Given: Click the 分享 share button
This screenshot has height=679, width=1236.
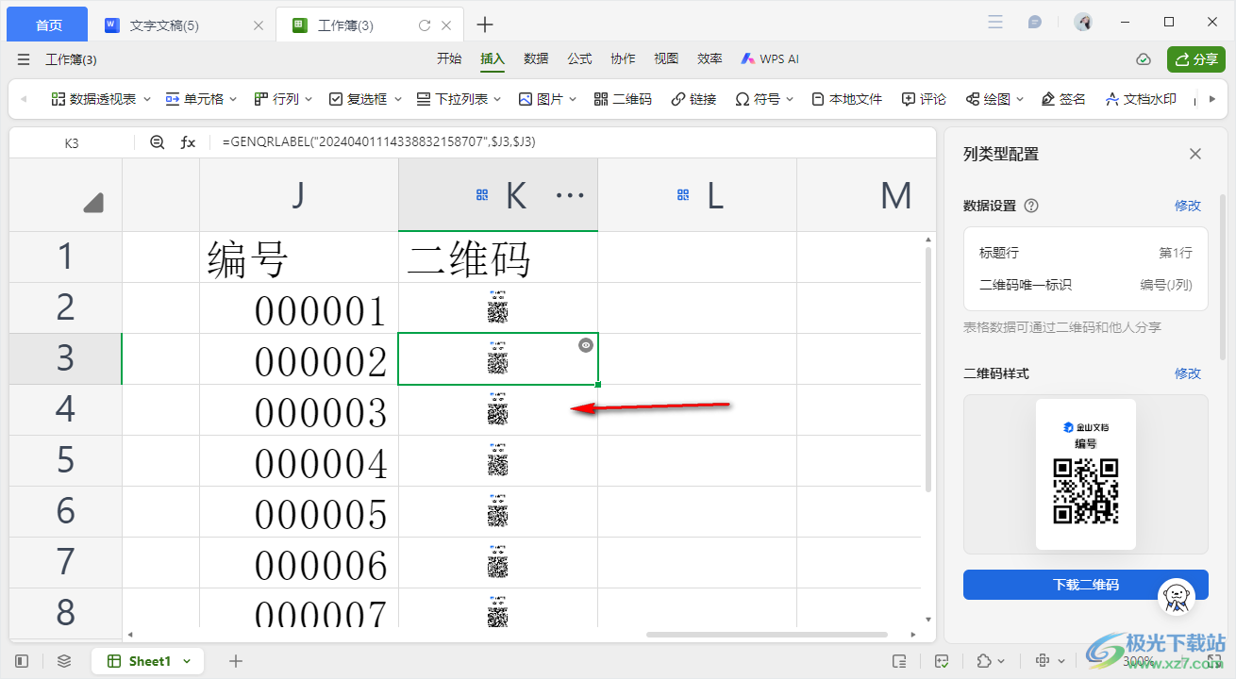Looking at the screenshot, I should click(x=1196, y=59).
